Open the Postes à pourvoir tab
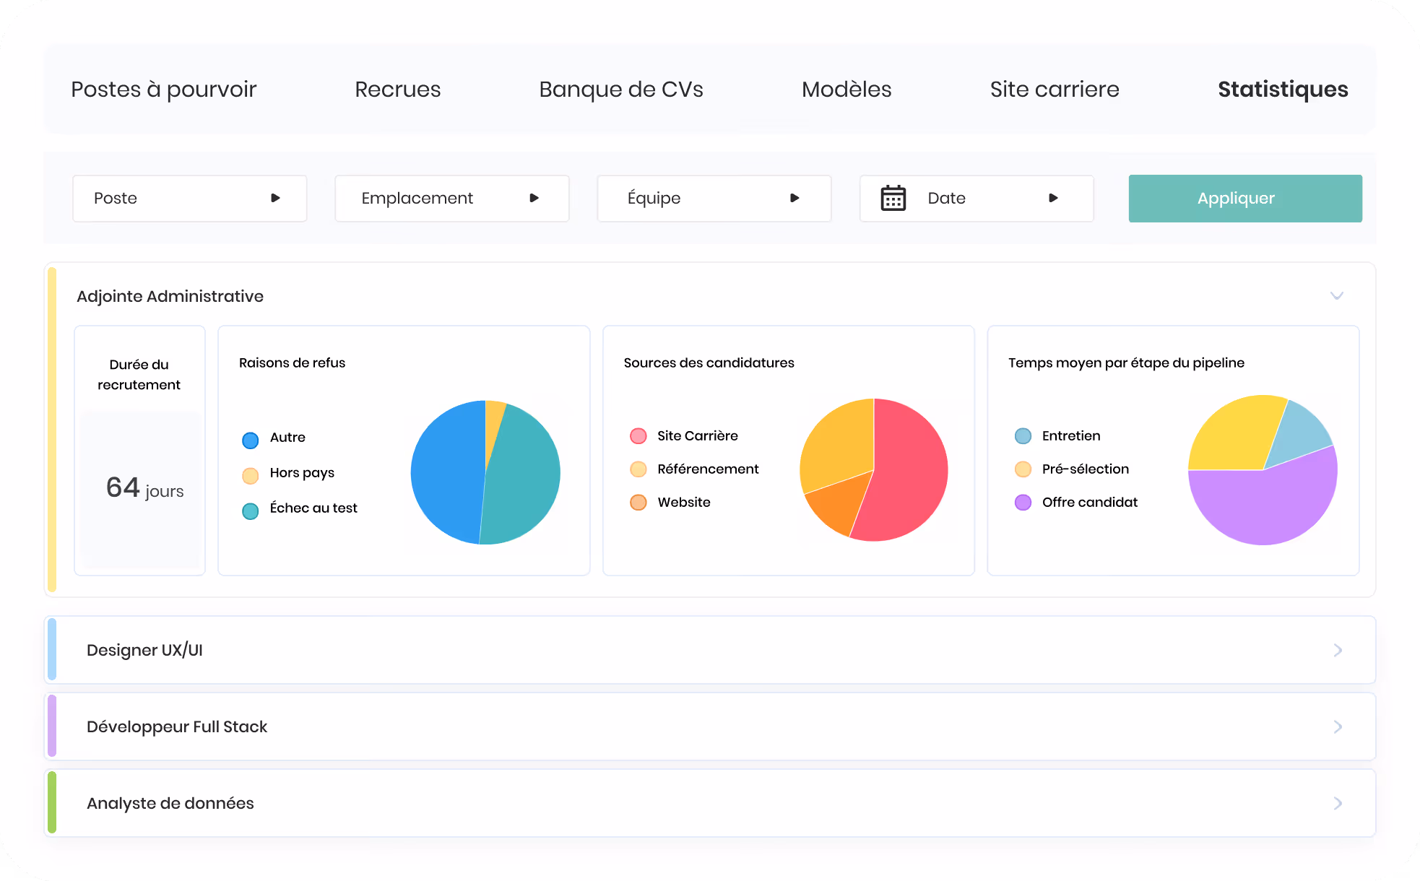Screen dimensions: 1420x881 [x=164, y=89]
